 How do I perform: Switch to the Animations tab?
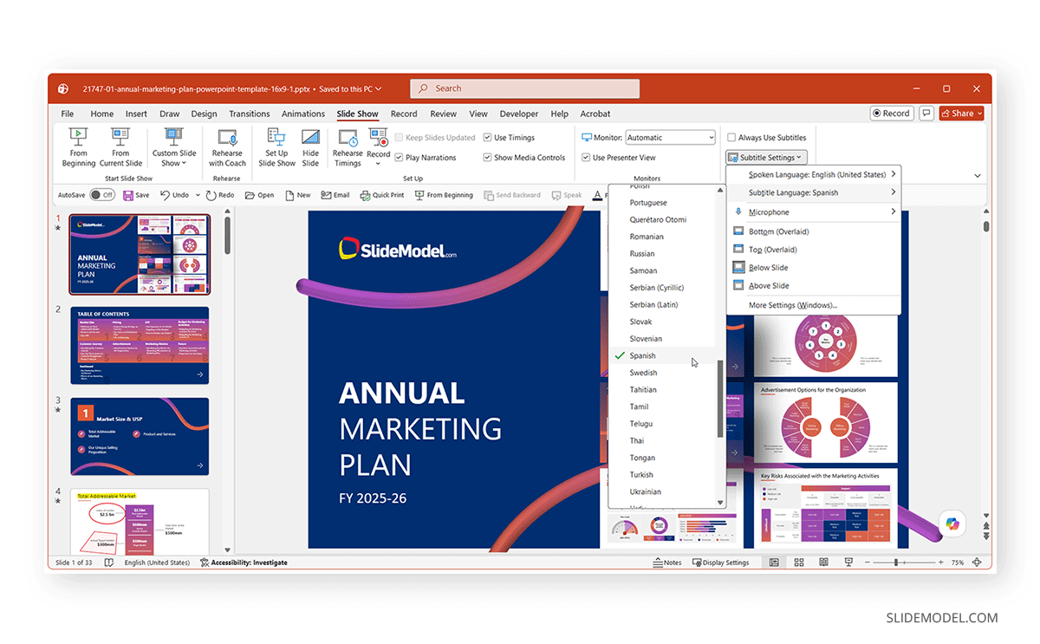click(303, 114)
